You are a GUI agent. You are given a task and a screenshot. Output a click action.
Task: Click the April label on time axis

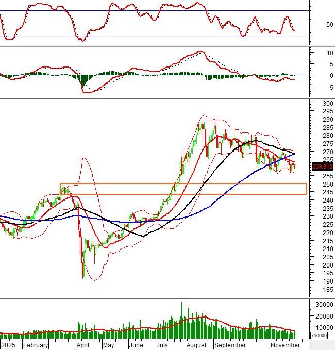[x=82, y=345]
